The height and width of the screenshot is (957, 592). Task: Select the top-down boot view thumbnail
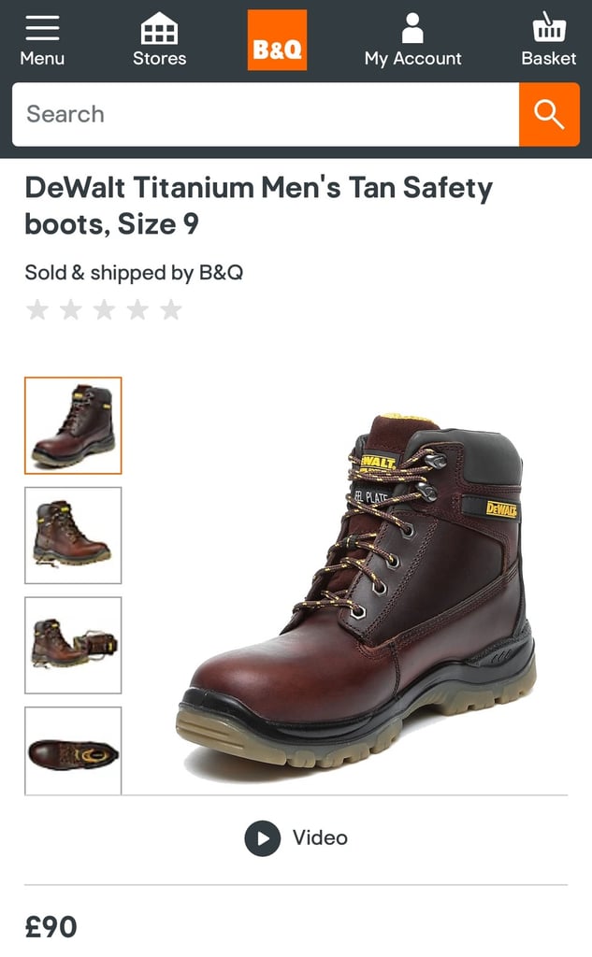pos(73,750)
